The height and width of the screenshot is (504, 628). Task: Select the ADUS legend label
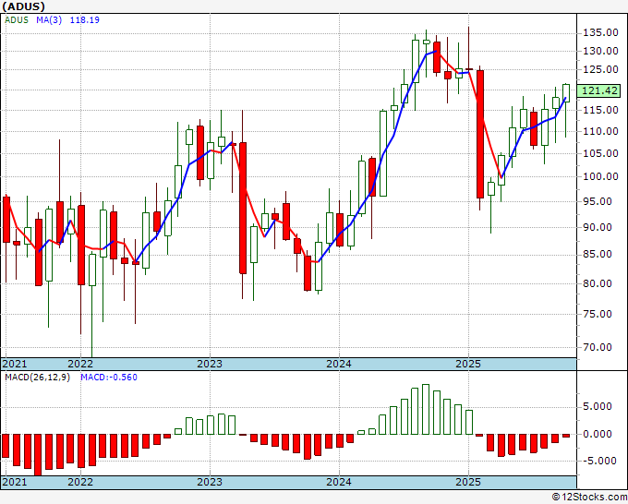[17, 19]
